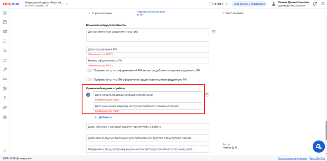
Task: Open База знаний и поддержка
Action: pyautogui.click(x=249, y=4)
